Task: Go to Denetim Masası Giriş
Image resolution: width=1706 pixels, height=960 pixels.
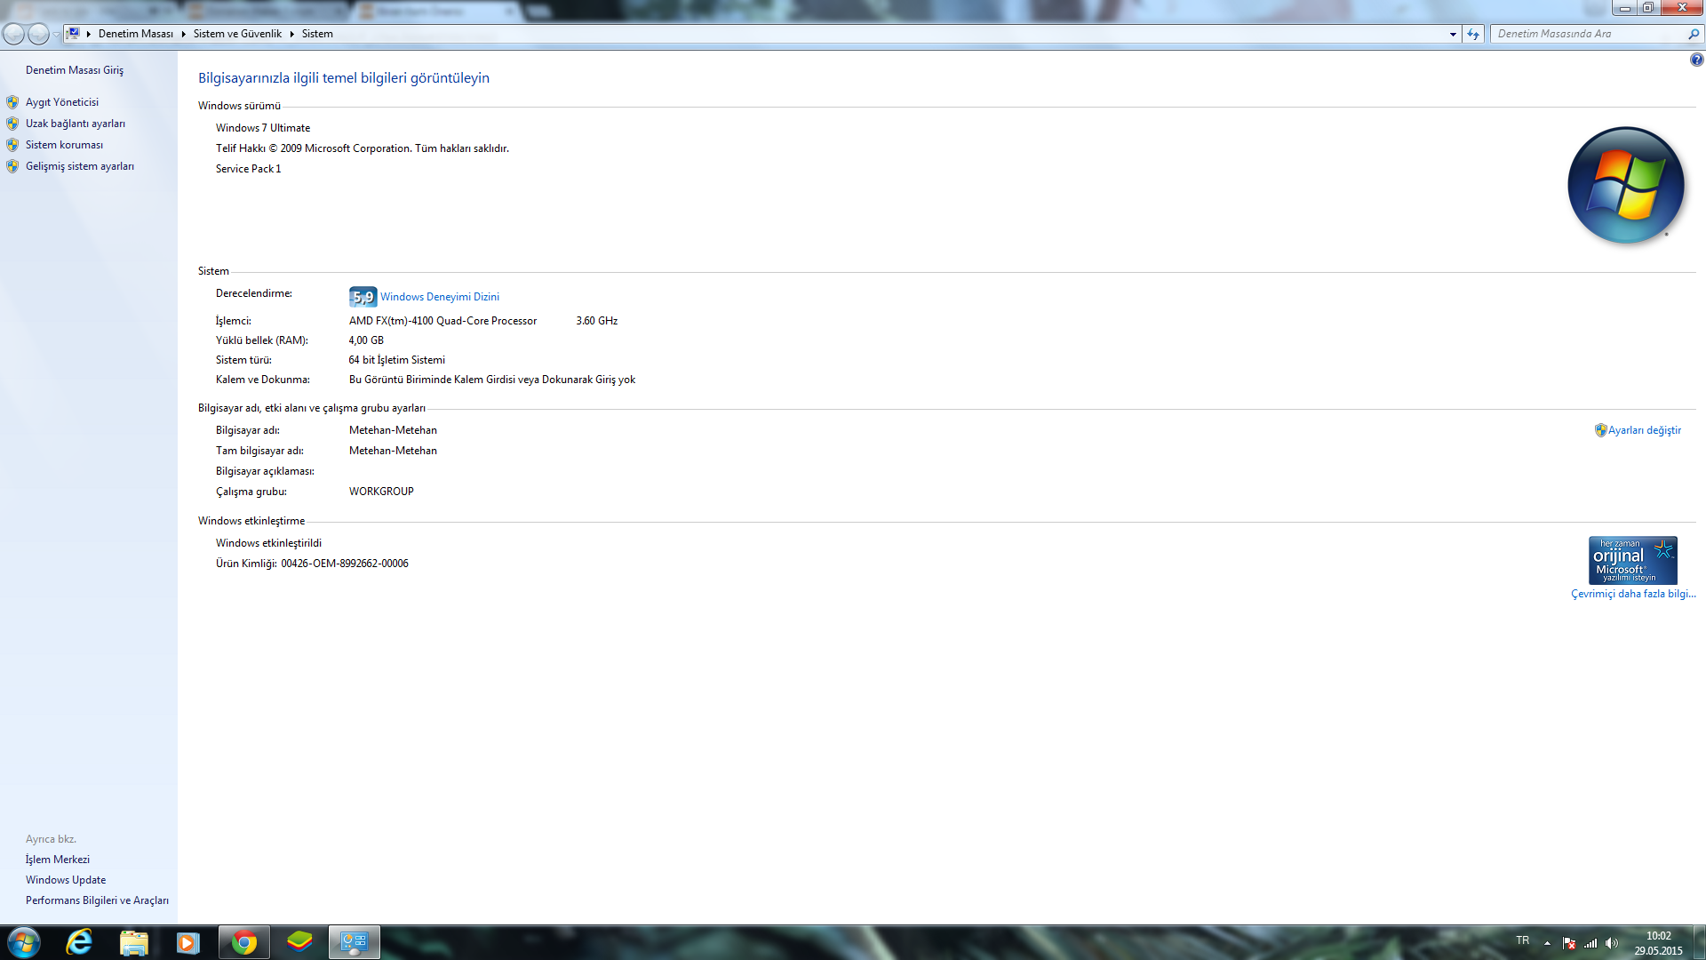Action: pyautogui.click(x=75, y=70)
